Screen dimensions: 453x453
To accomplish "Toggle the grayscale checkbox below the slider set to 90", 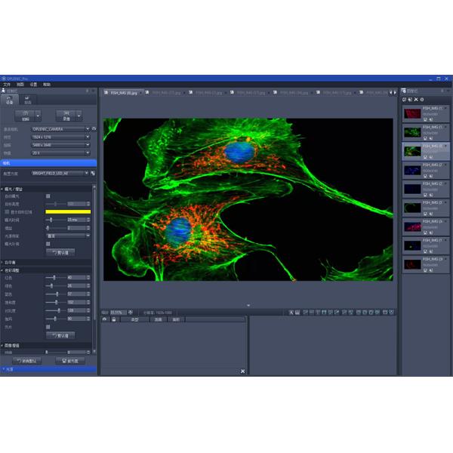I will coord(48,327).
